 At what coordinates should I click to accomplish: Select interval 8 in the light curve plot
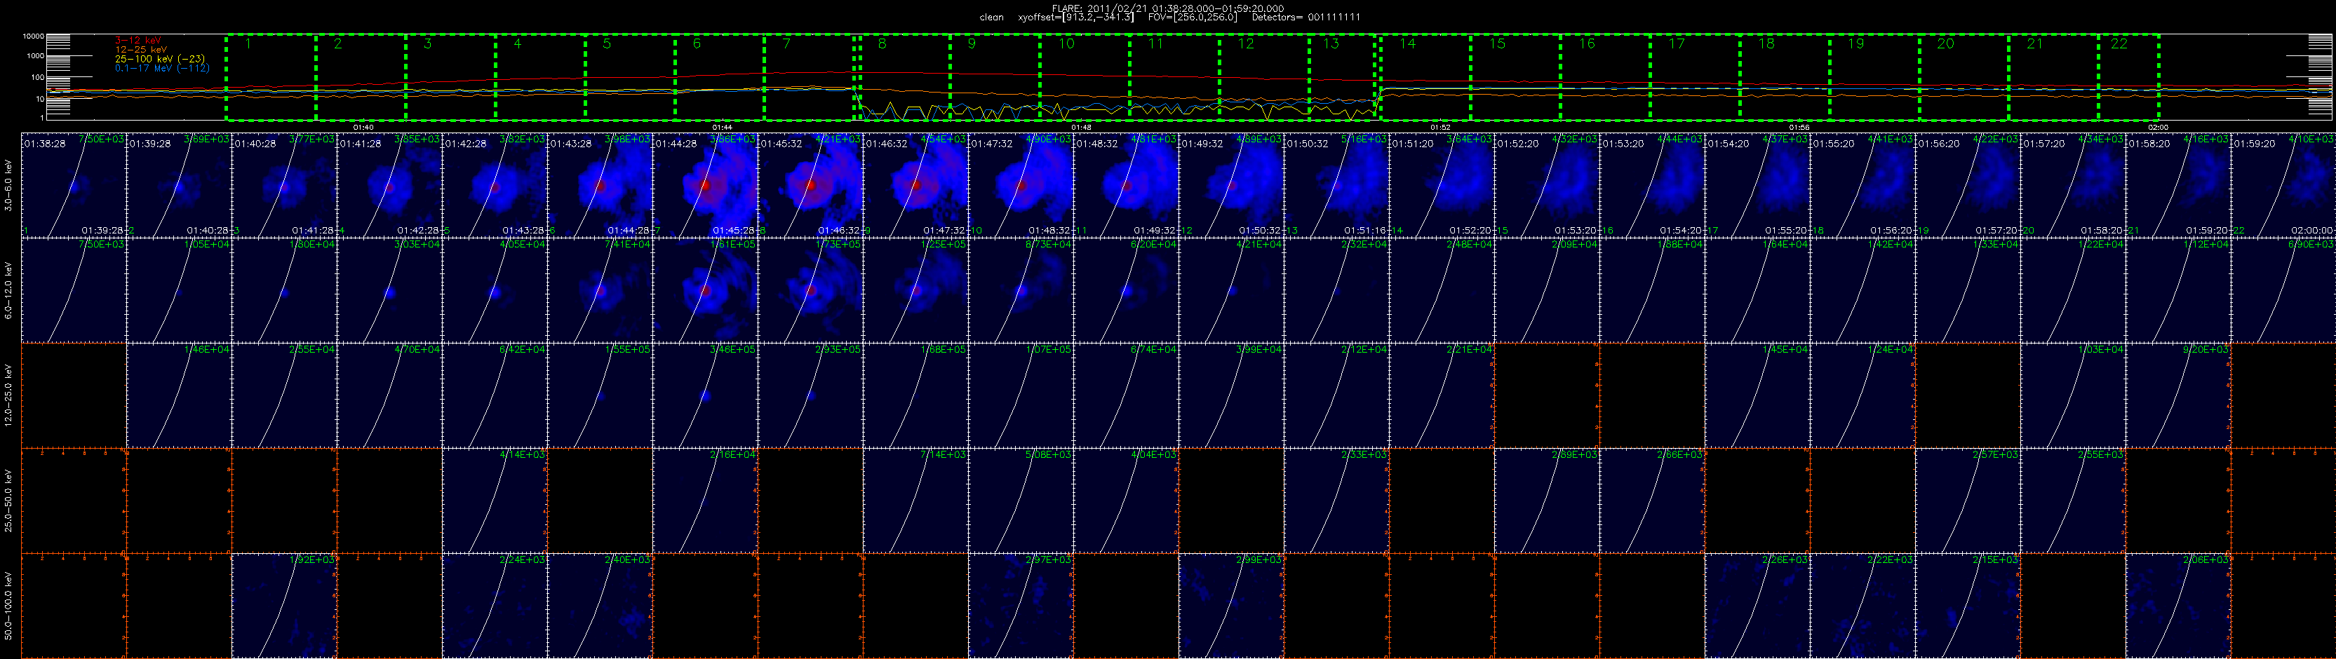coord(904,77)
